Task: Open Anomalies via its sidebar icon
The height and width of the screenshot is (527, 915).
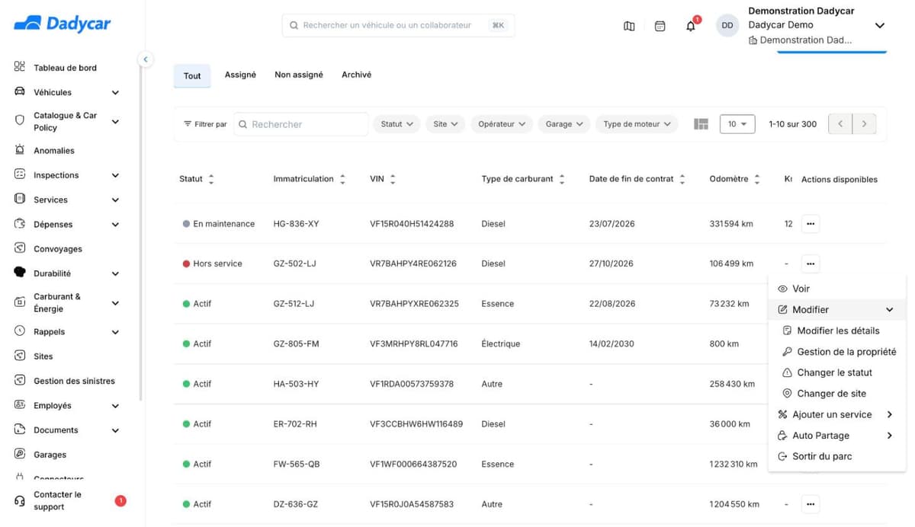Action: pos(20,149)
